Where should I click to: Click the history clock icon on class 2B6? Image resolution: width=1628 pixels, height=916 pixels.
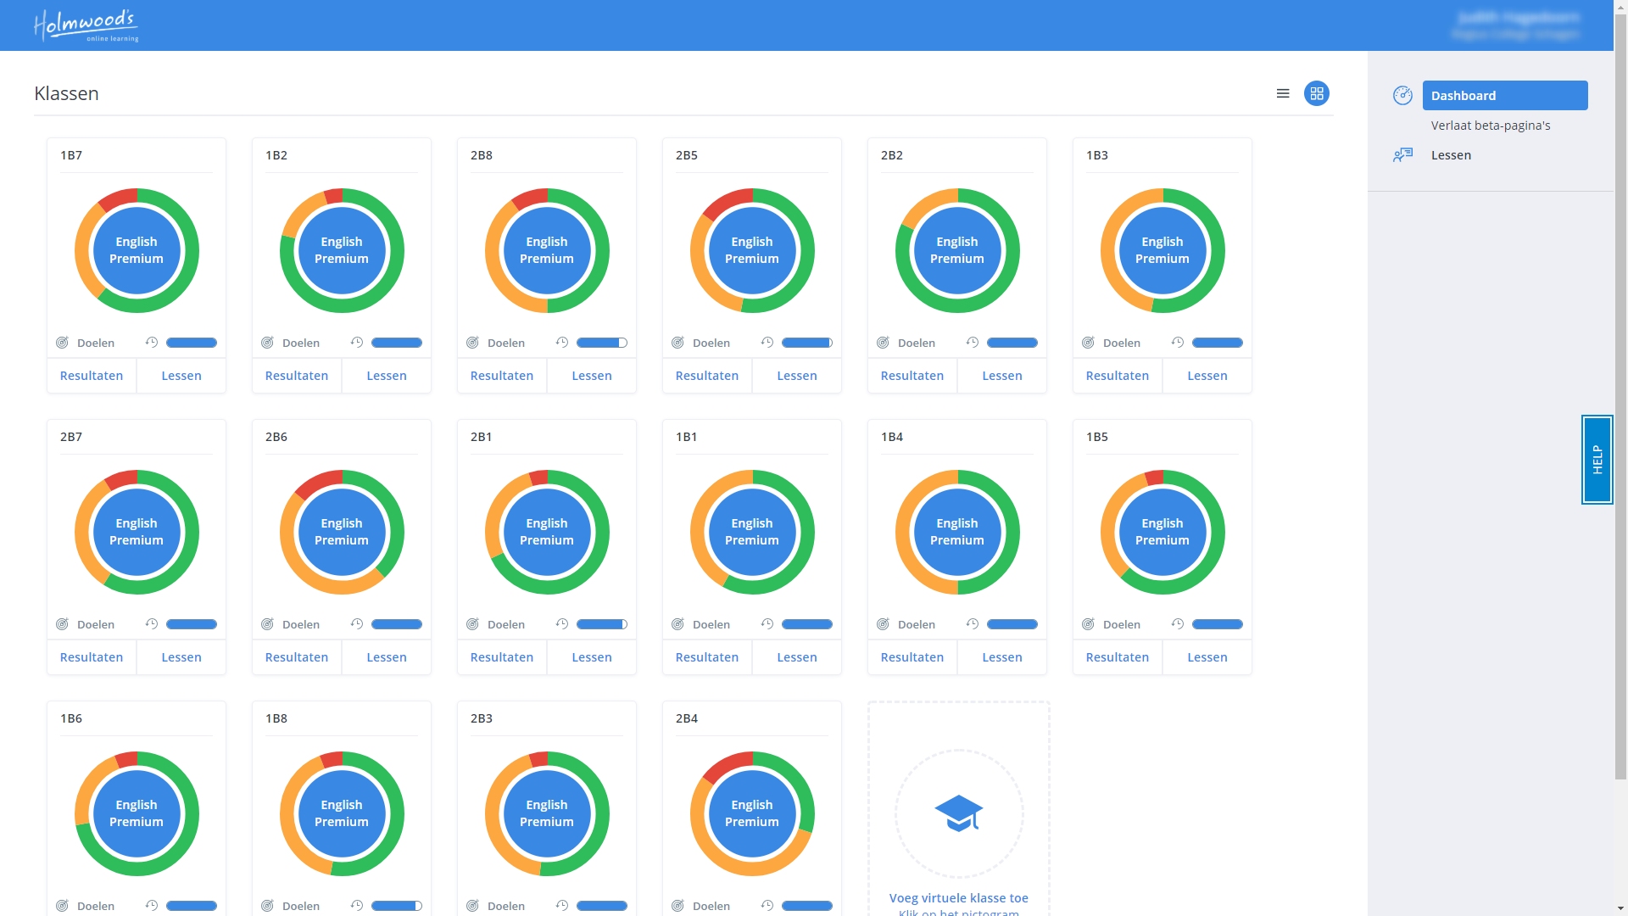coord(357,623)
